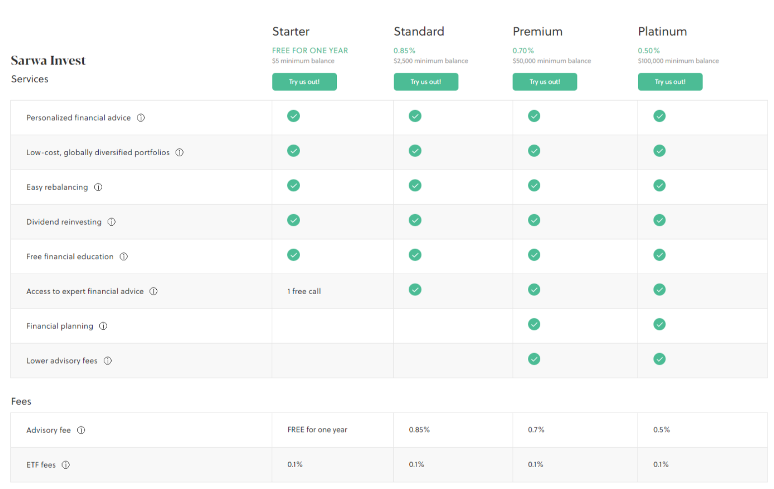
Task: Open the ETF fees info icon
Action: [x=65, y=465]
